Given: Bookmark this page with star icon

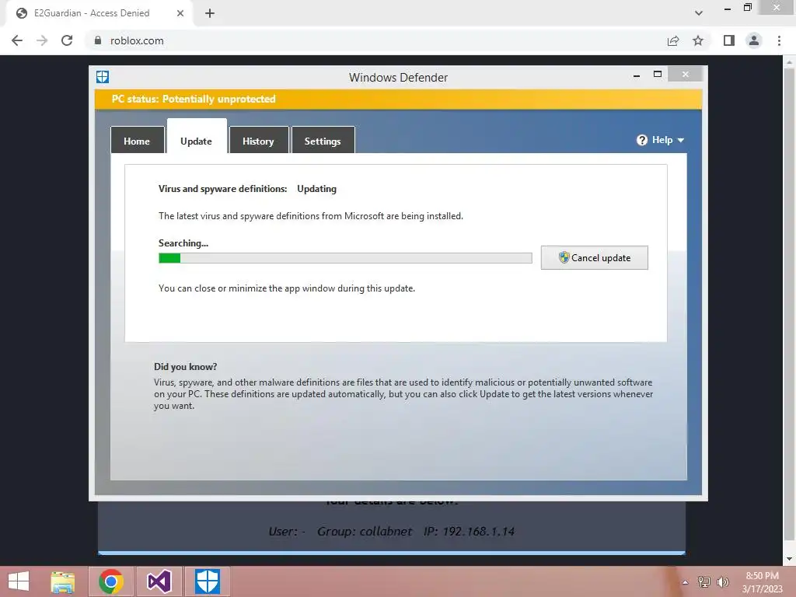Looking at the screenshot, I should 698,40.
